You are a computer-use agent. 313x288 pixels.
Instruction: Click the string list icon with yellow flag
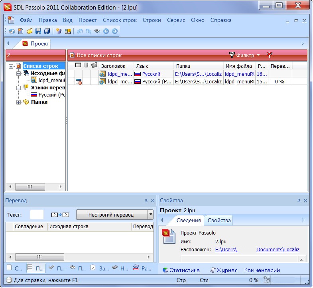point(68,31)
